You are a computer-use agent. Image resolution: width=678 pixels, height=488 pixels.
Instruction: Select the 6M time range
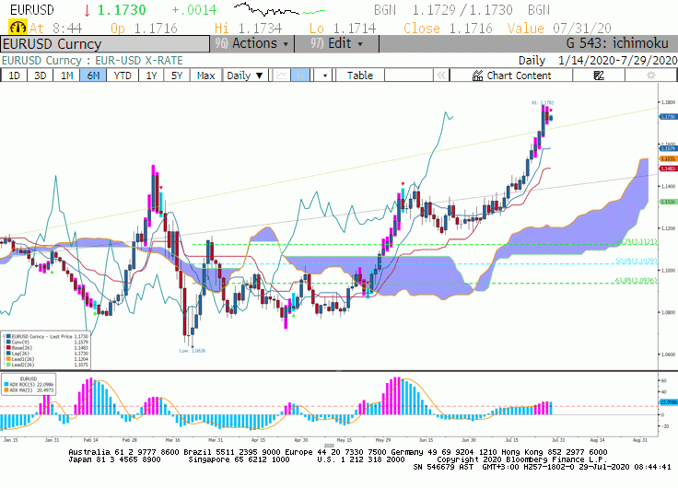93,76
